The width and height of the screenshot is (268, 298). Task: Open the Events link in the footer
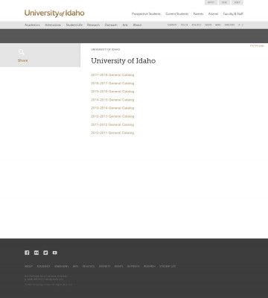pyautogui.click(x=118, y=266)
